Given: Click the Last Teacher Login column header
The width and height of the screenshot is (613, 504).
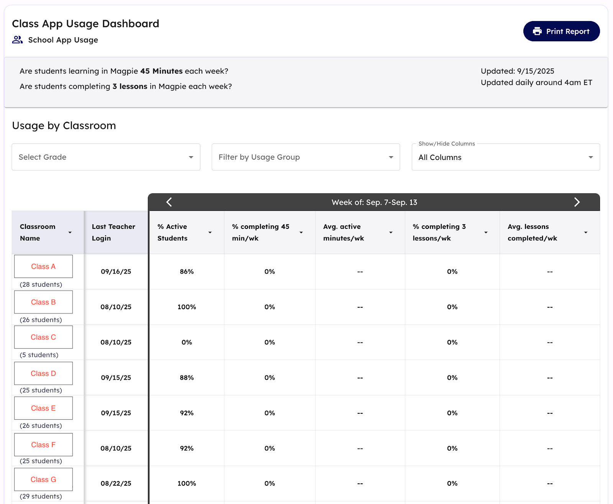Looking at the screenshot, I should [113, 232].
